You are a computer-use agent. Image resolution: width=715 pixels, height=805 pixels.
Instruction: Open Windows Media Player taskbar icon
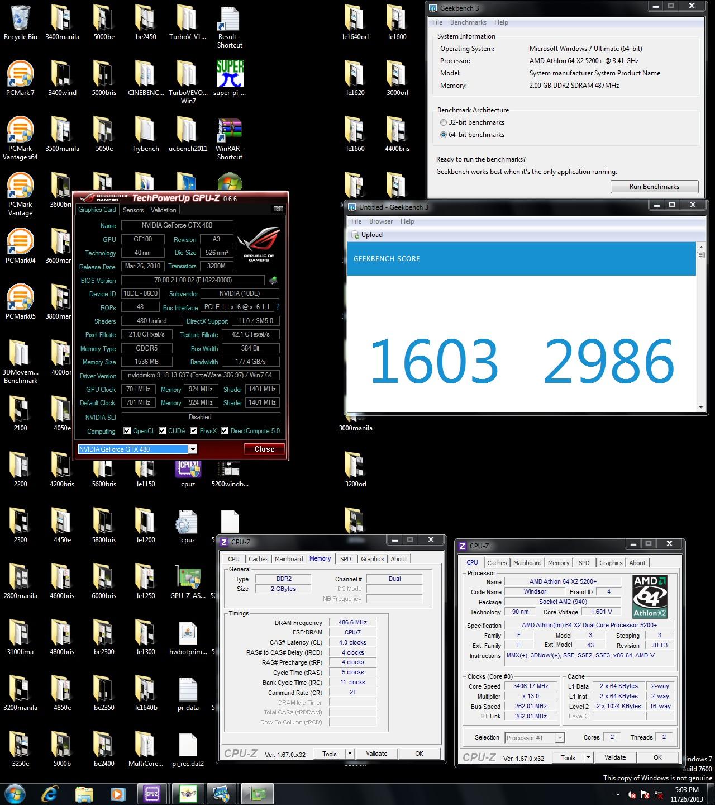[118, 793]
